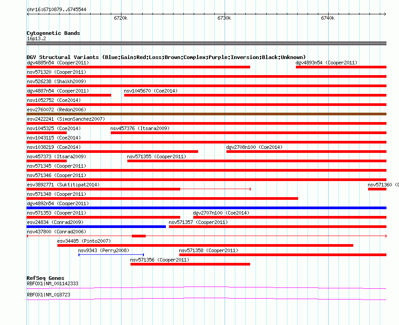Click the blue dgv4892n54 gain bar

pos(206,208)
